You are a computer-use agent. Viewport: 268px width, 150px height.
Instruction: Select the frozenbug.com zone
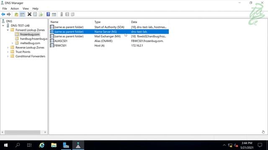(30, 34)
